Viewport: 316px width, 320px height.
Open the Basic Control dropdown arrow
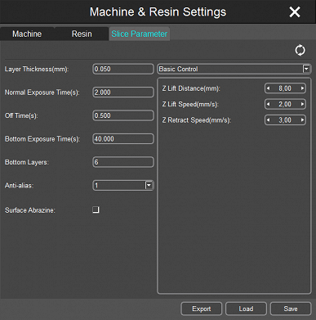306,69
